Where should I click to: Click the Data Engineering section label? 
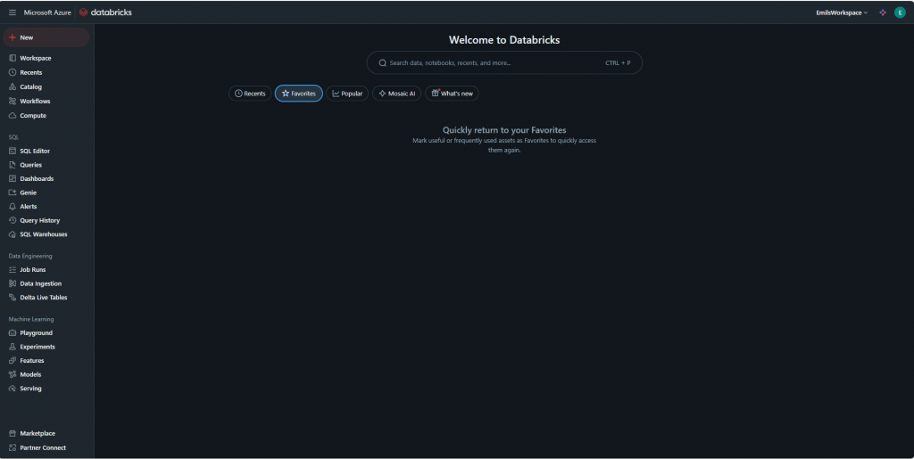pyautogui.click(x=30, y=256)
